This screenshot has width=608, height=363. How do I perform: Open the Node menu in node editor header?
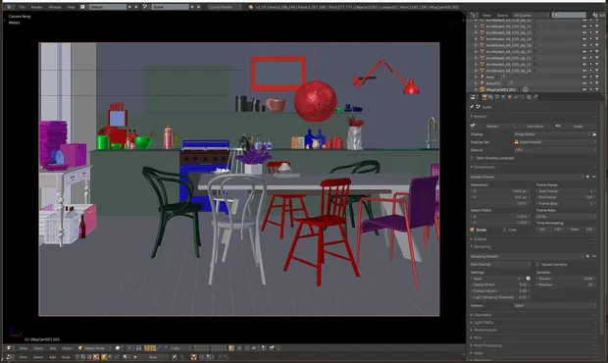pos(66,357)
